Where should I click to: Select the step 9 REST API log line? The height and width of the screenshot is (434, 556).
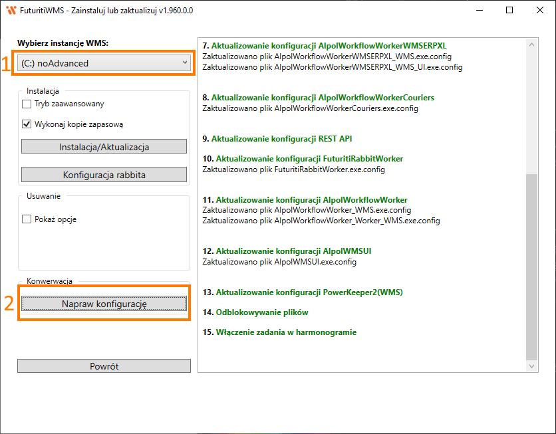[277, 139]
